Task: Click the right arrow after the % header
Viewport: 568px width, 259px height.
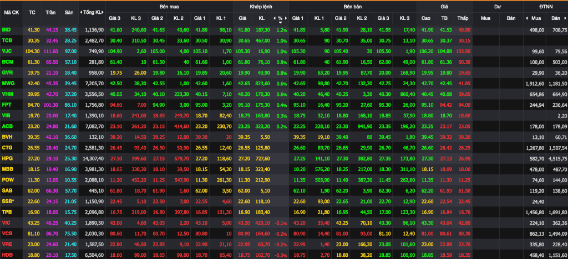Action: (286, 18)
